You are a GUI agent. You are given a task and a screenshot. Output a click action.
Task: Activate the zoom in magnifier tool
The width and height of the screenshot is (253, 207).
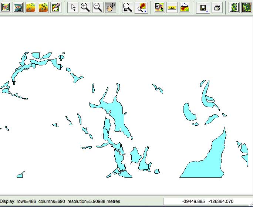pyautogui.click(x=85, y=7)
